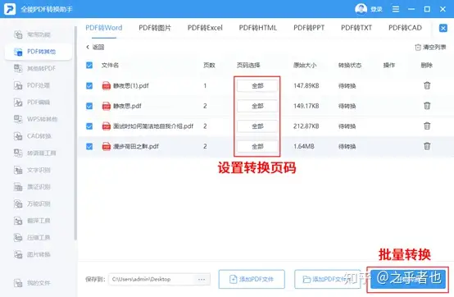Open 全部 page selector for the 1.64MB file

(x=257, y=146)
